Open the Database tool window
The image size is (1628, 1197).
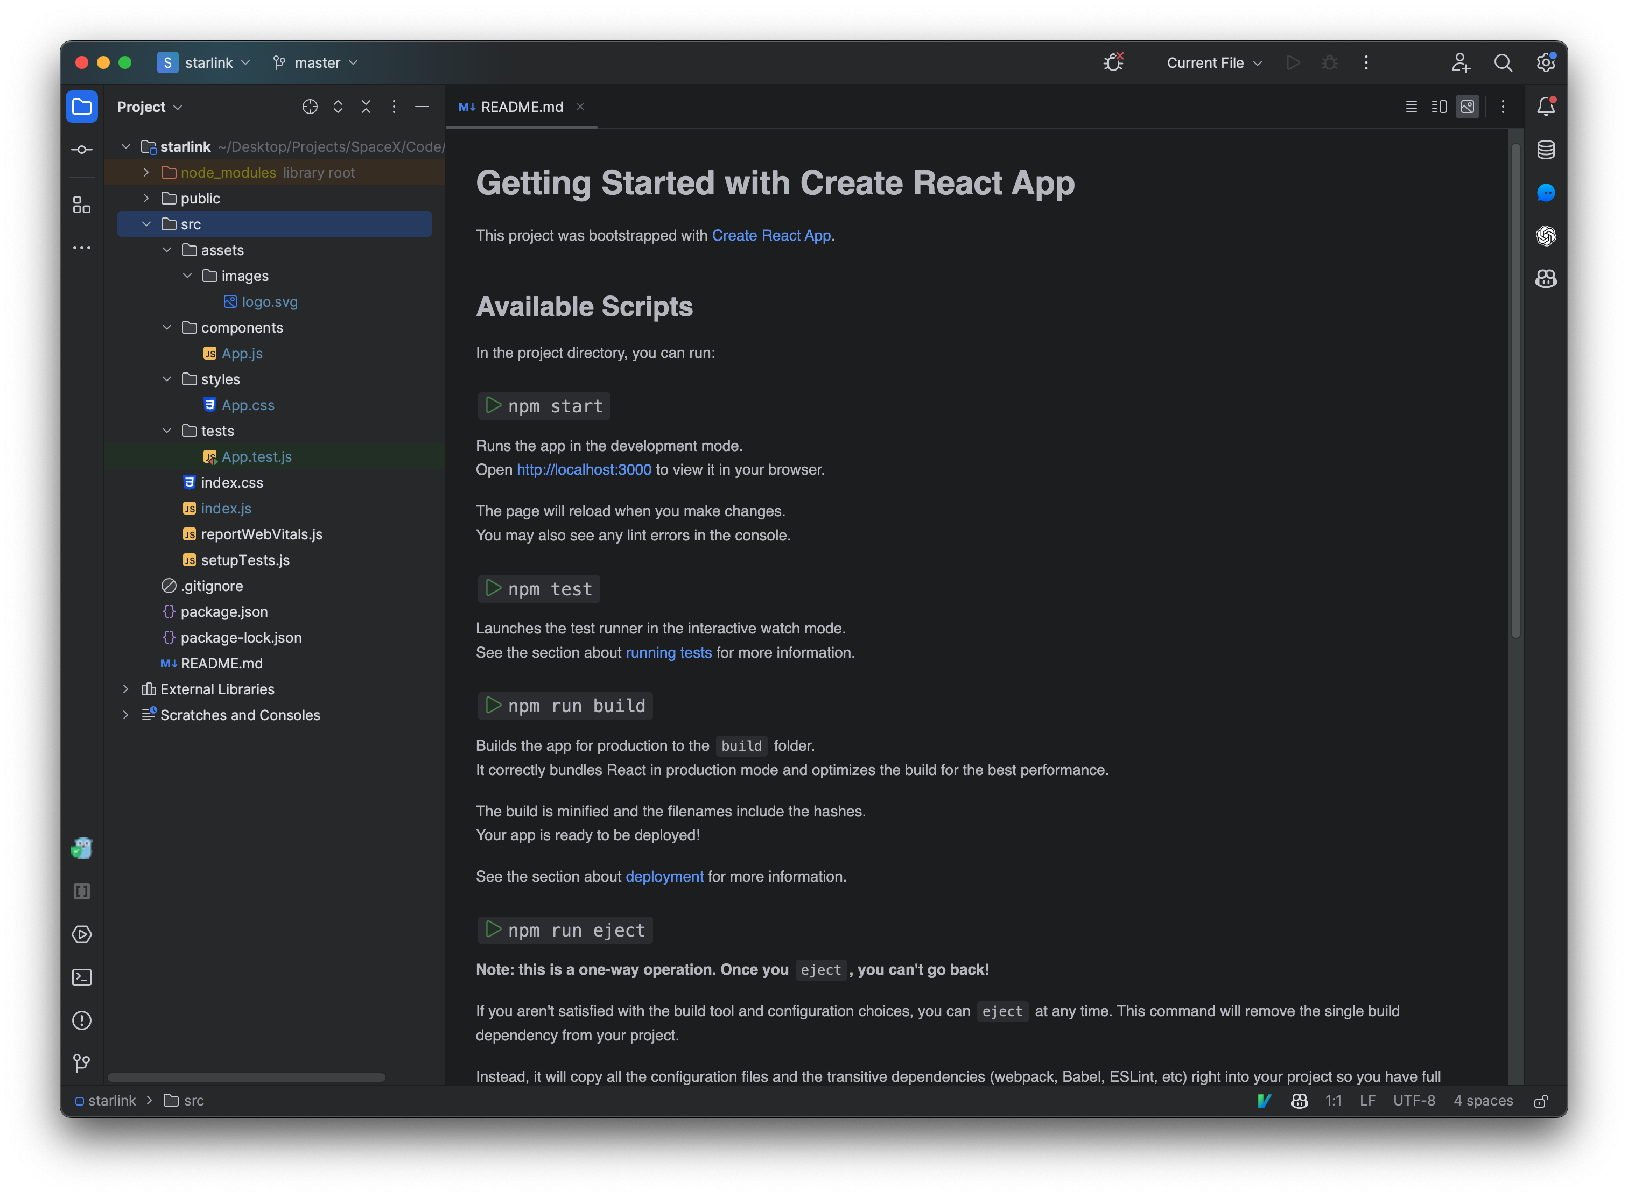[1546, 150]
